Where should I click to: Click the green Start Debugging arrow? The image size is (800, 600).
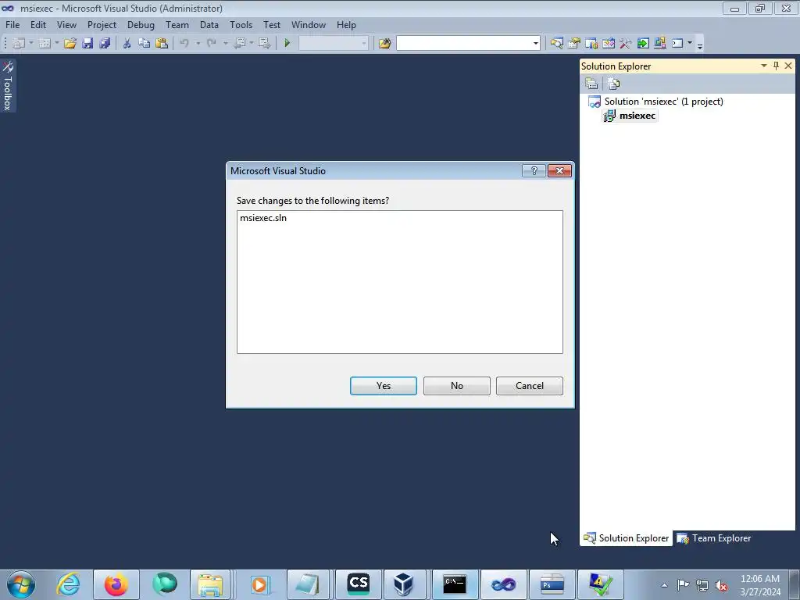click(x=287, y=44)
